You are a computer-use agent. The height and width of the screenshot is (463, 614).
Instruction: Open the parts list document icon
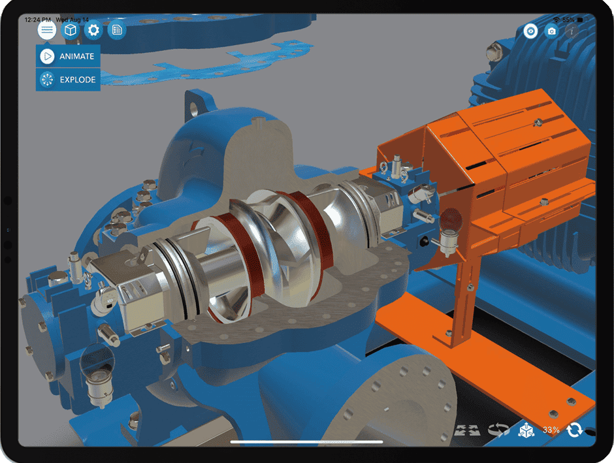tap(117, 30)
